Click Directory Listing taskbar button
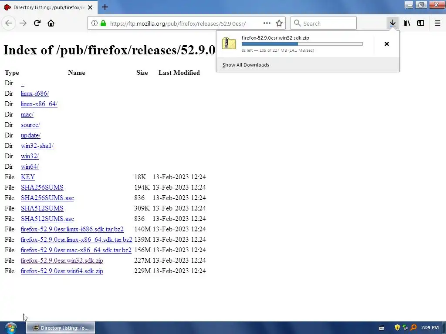446x334 pixels. pos(60,328)
